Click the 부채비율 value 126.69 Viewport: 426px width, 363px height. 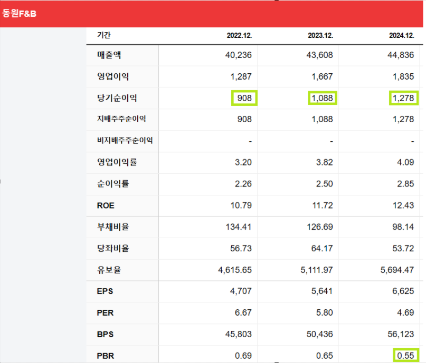coord(320,227)
